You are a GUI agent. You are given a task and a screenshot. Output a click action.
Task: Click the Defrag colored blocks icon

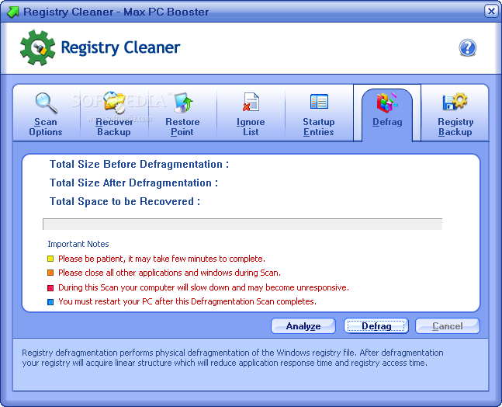(386, 103)
